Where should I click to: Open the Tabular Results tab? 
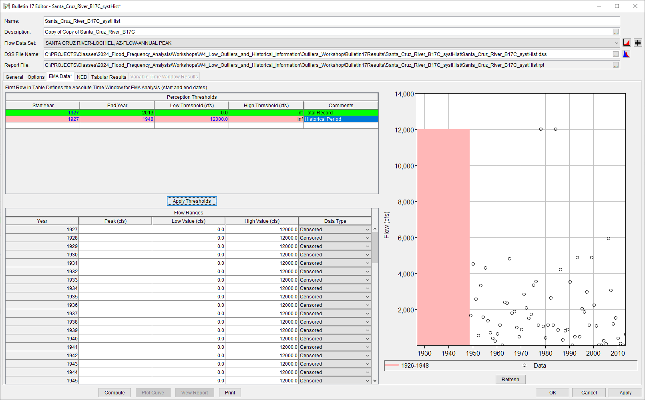click(x=109, y=77)
